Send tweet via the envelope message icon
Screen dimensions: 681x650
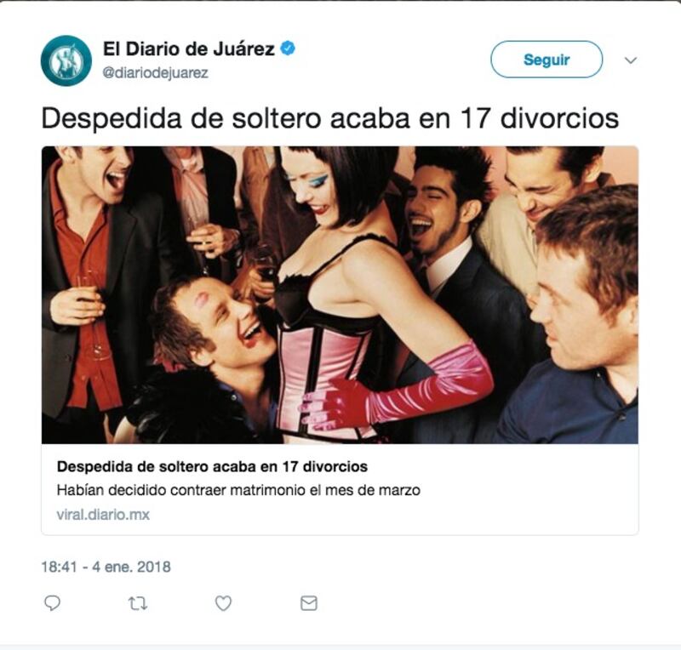[x=309, y=603]
